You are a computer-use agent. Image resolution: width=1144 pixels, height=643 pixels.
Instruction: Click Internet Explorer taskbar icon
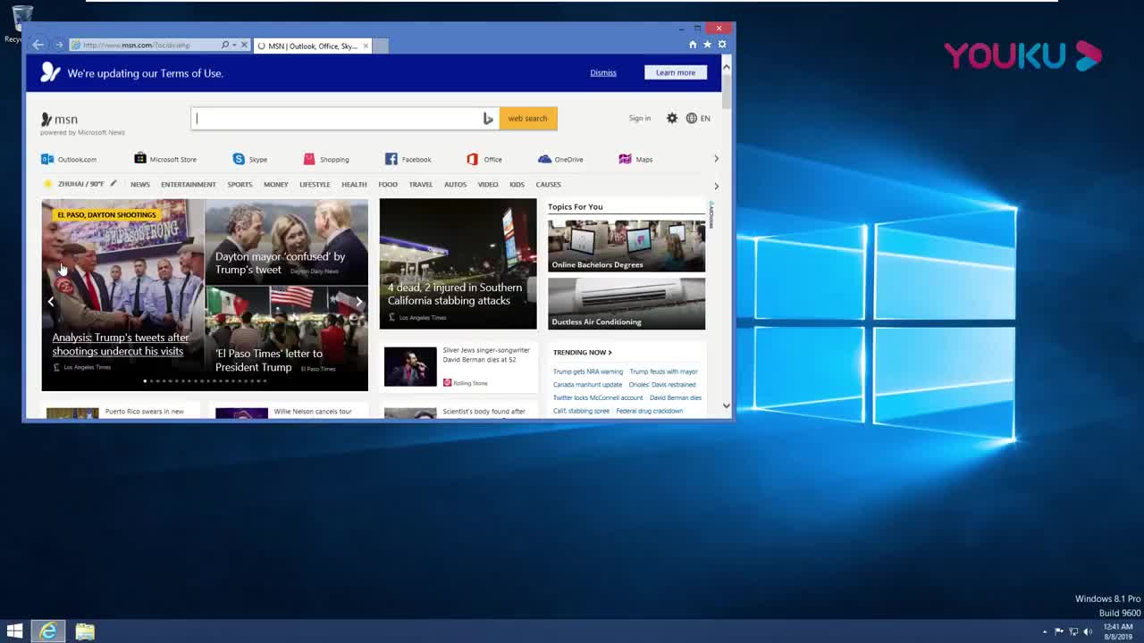48,631
